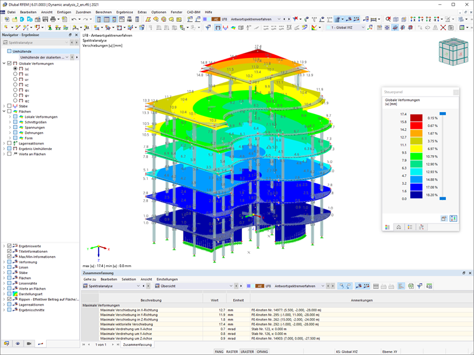Click the bottom slider handle in Steuerpanel
Image resolution: width=474 pixels, height=355 pixels.
pyautogui.click(x=443, y=198)
